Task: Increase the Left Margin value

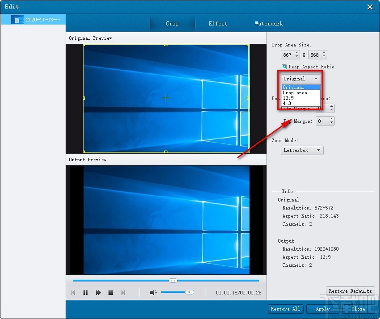Action: pos(331,106)
